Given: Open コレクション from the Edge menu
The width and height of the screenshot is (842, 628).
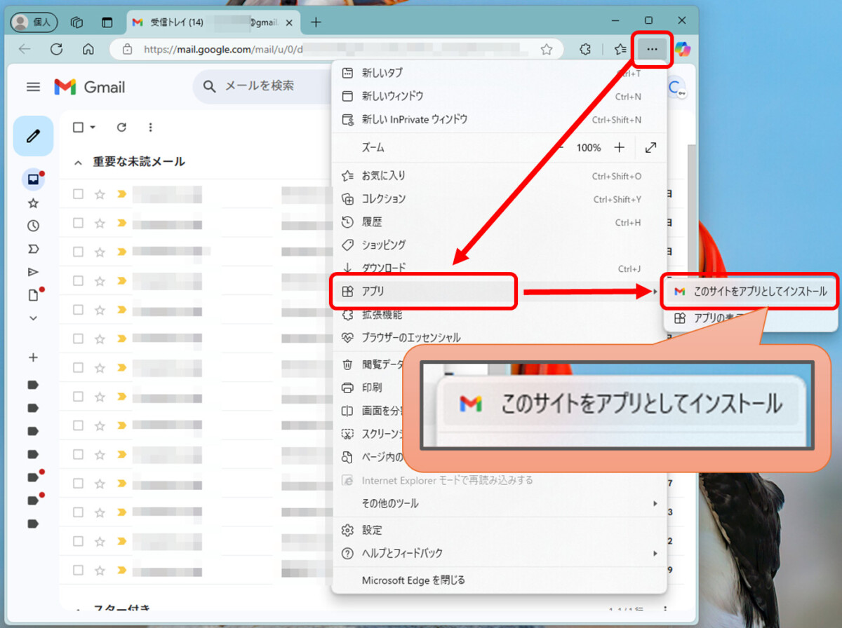Looking at the screenshot, I should 499,199.
